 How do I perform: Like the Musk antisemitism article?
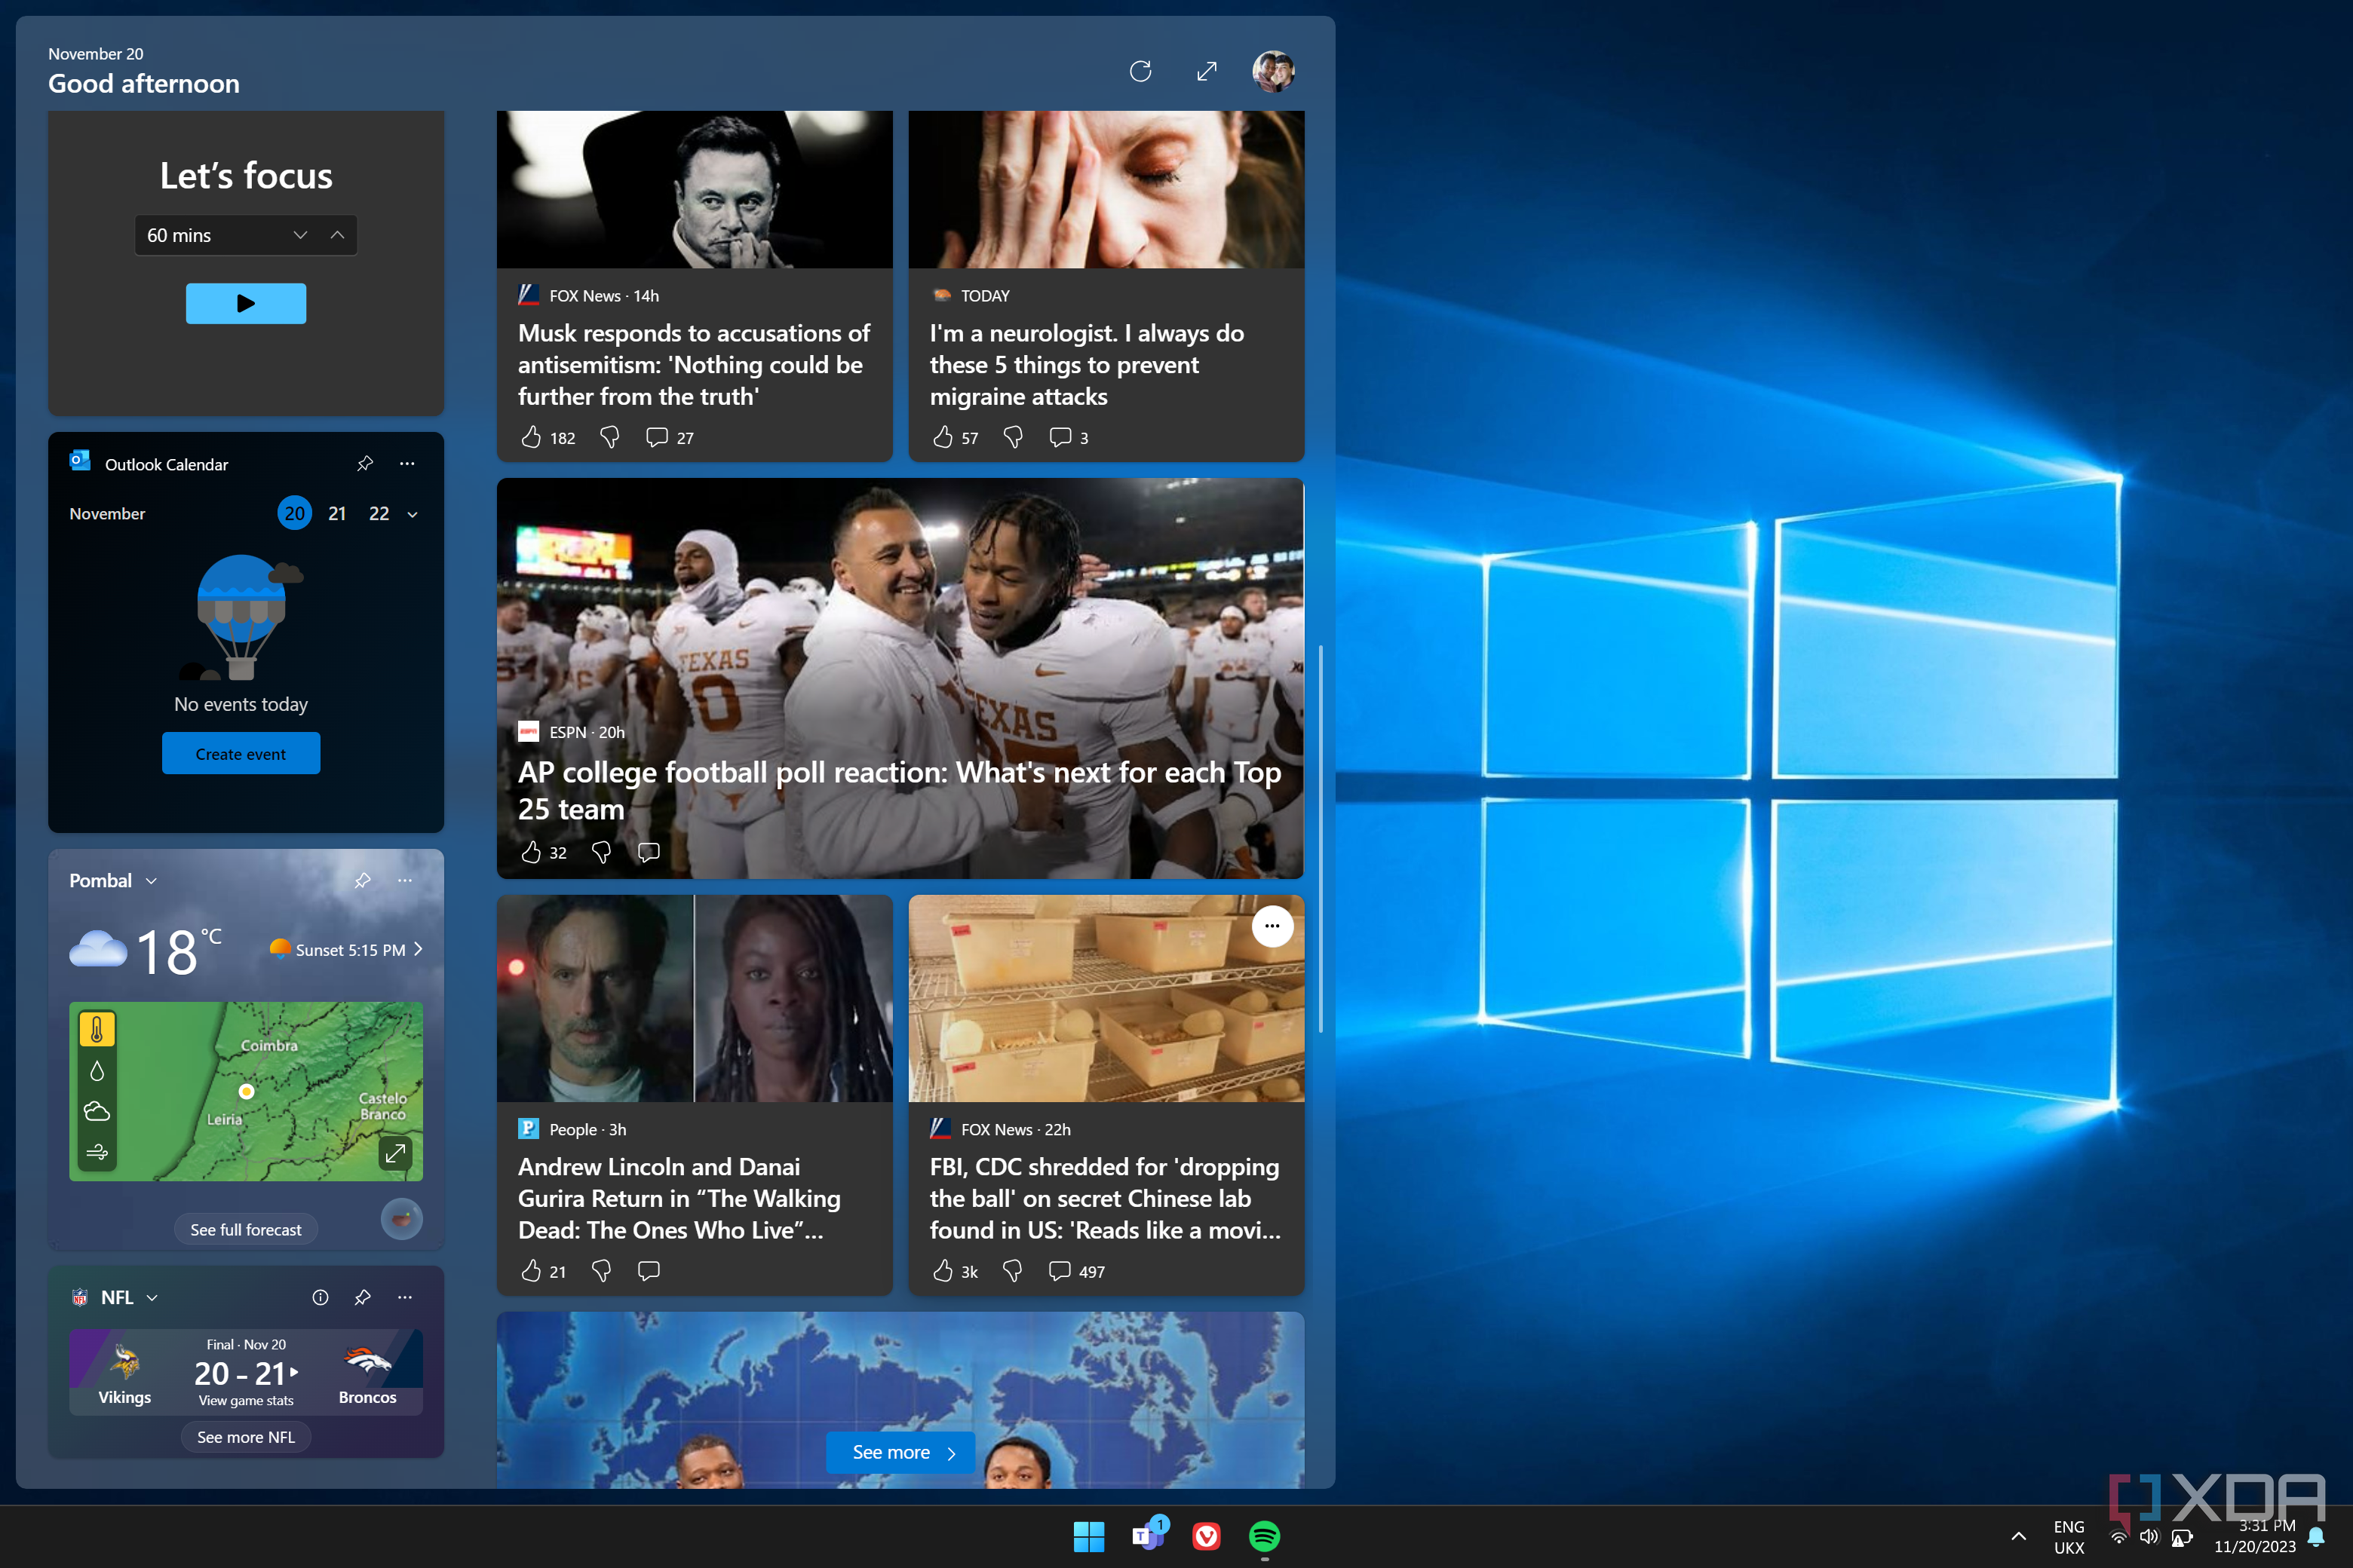point(531,437)
